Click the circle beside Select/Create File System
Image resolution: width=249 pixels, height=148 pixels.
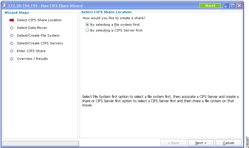coord(12,36)
